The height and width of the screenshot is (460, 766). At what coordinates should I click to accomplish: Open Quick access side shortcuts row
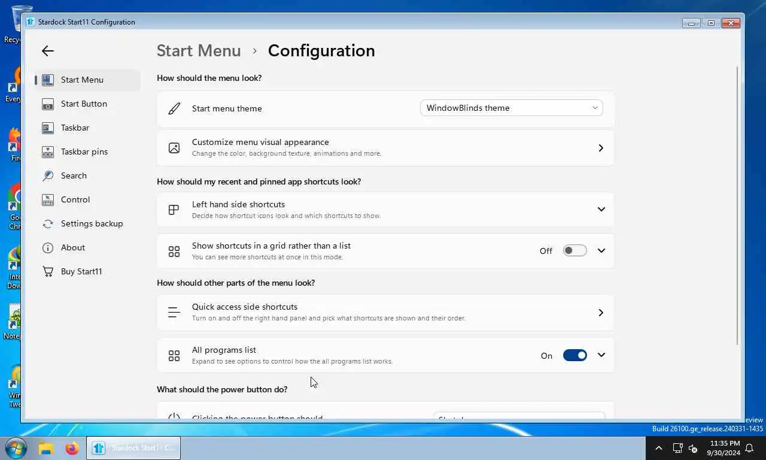point(385,313)
